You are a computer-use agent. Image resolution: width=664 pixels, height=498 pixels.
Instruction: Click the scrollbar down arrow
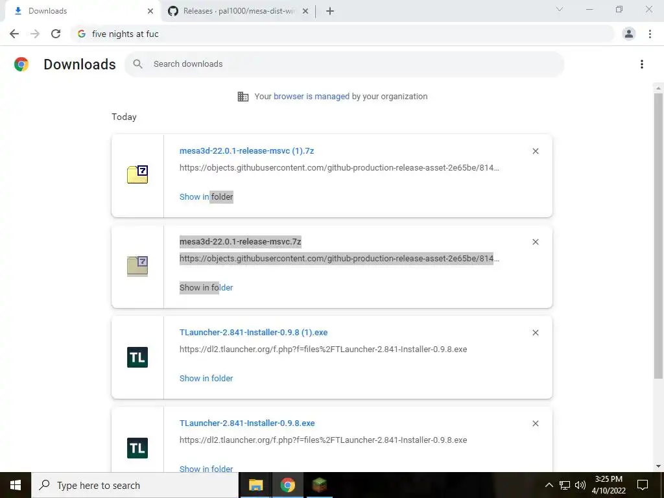click(658, 467)
